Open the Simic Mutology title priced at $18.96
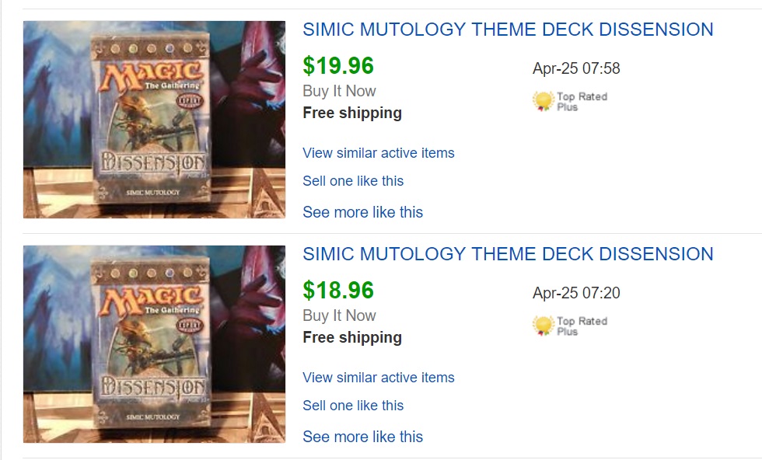Image resolution: width=762 pixels, height=460 pixels. click(508, 254)
